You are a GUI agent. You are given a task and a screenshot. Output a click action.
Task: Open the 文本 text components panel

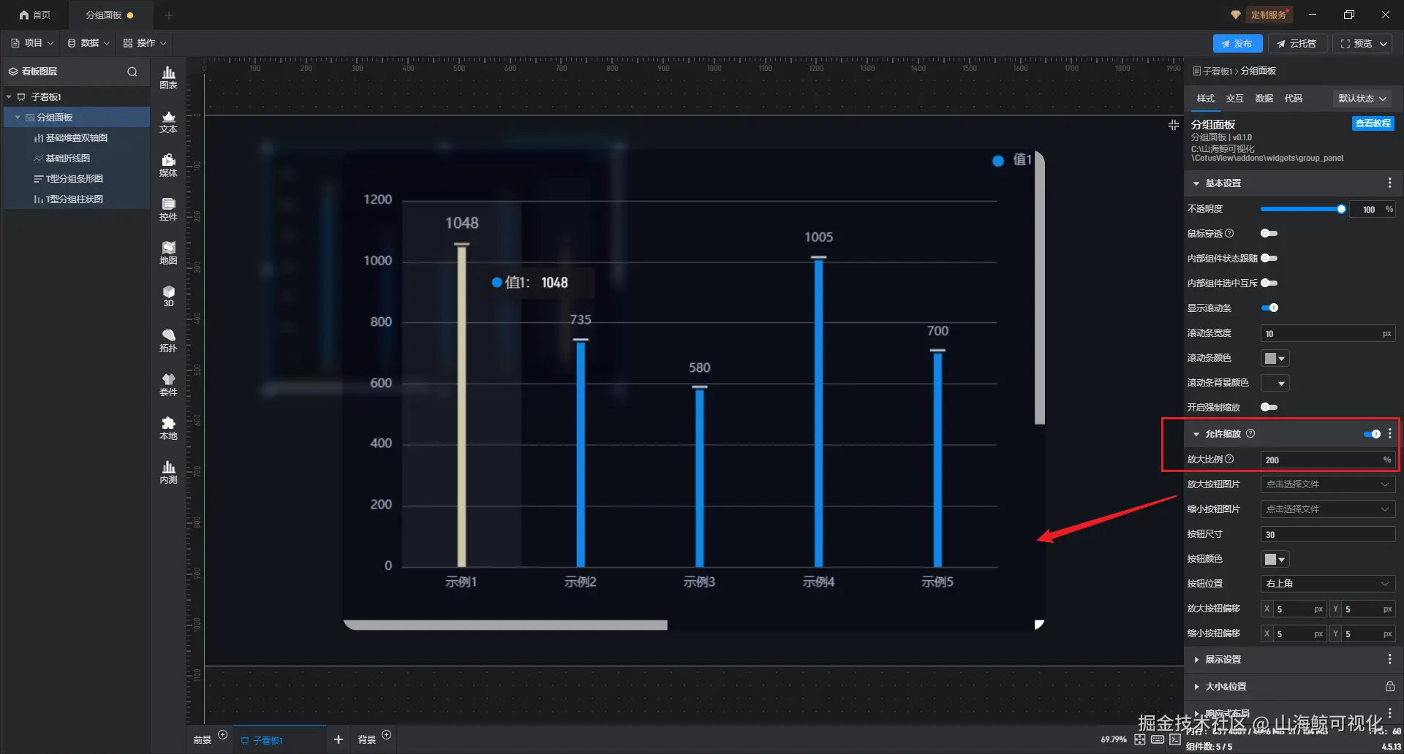pyautogui.click(x=168, y=121)
